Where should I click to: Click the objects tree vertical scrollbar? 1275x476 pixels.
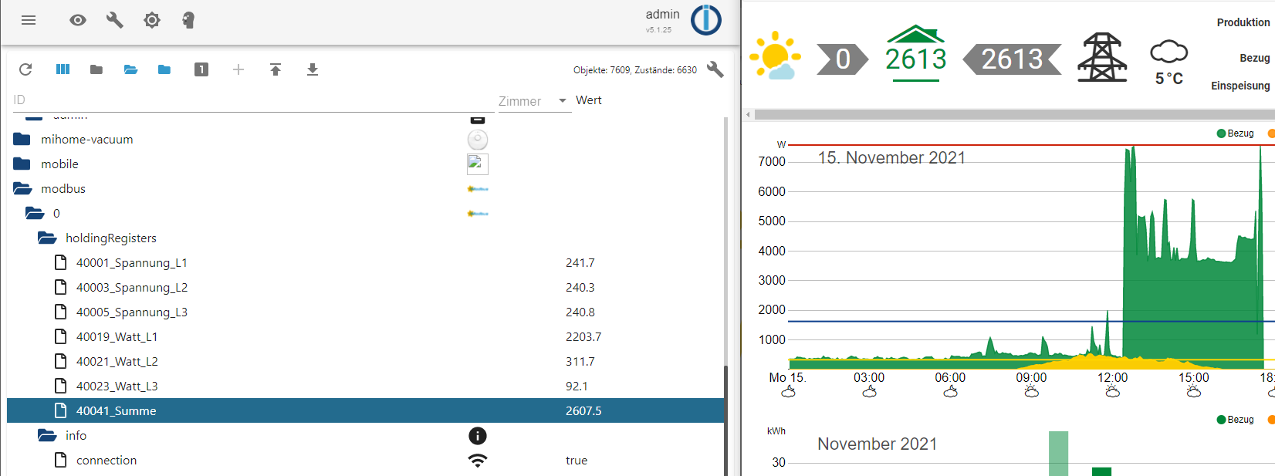tap(725, 420)
